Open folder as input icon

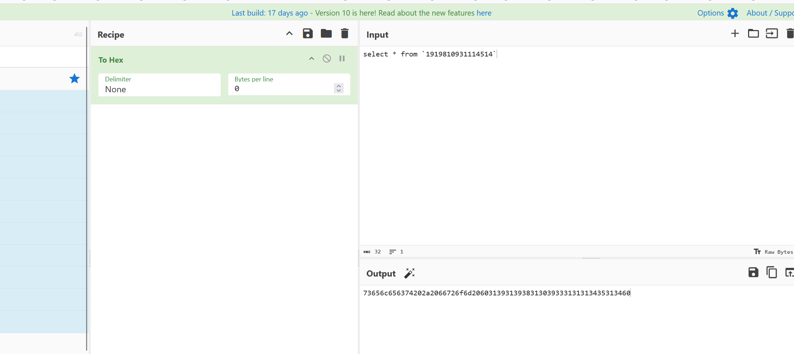tap(753, 34)
